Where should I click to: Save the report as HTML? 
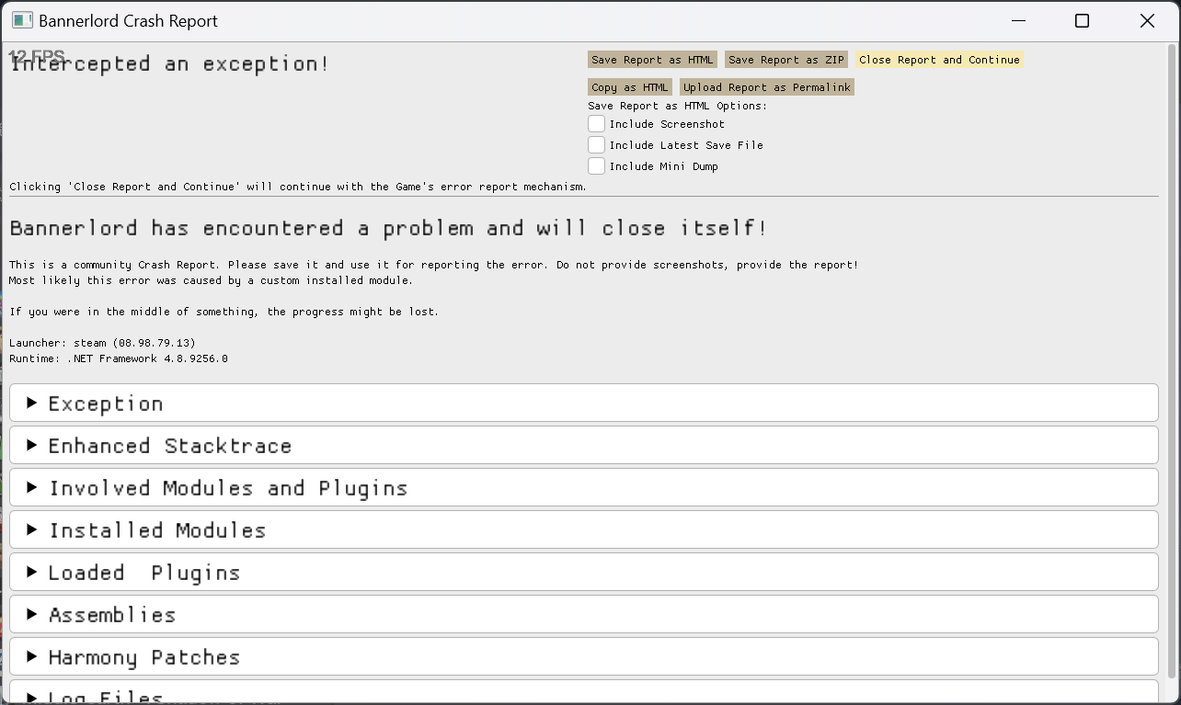652,60
